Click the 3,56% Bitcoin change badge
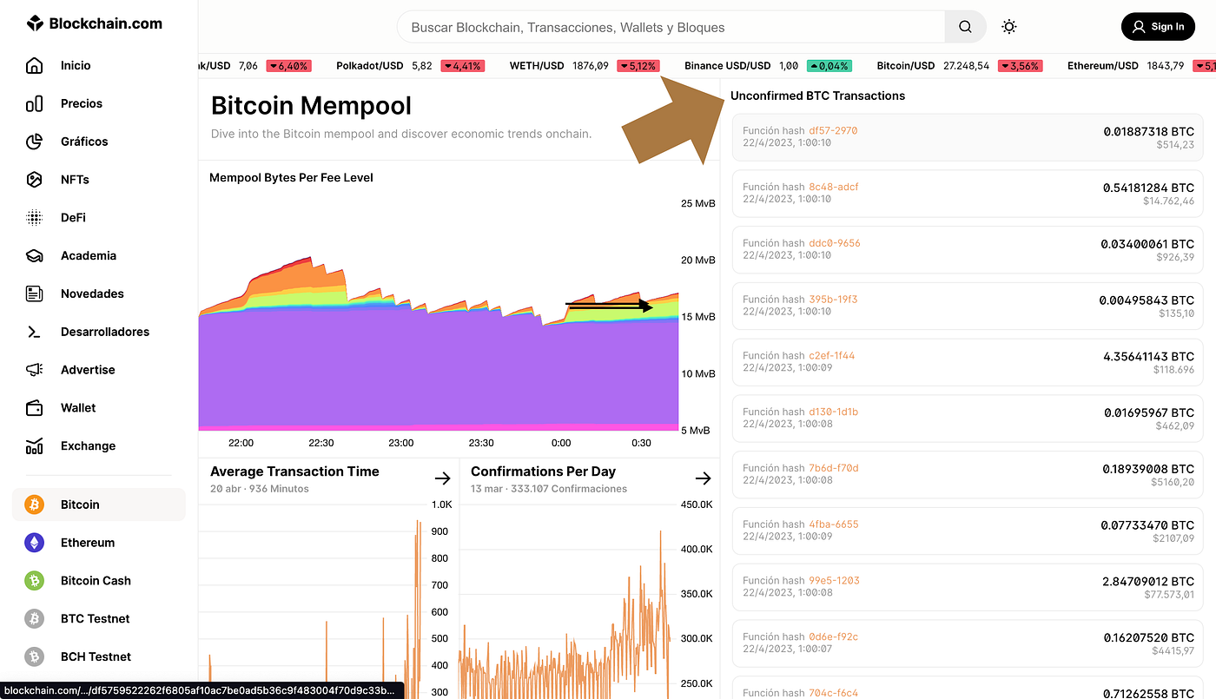 1021,66
